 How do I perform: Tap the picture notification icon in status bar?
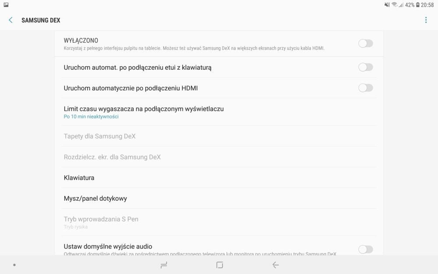pyautogui.click(x=6, y=5)
